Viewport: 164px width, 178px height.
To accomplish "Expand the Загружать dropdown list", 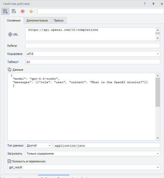I will 158,154.
